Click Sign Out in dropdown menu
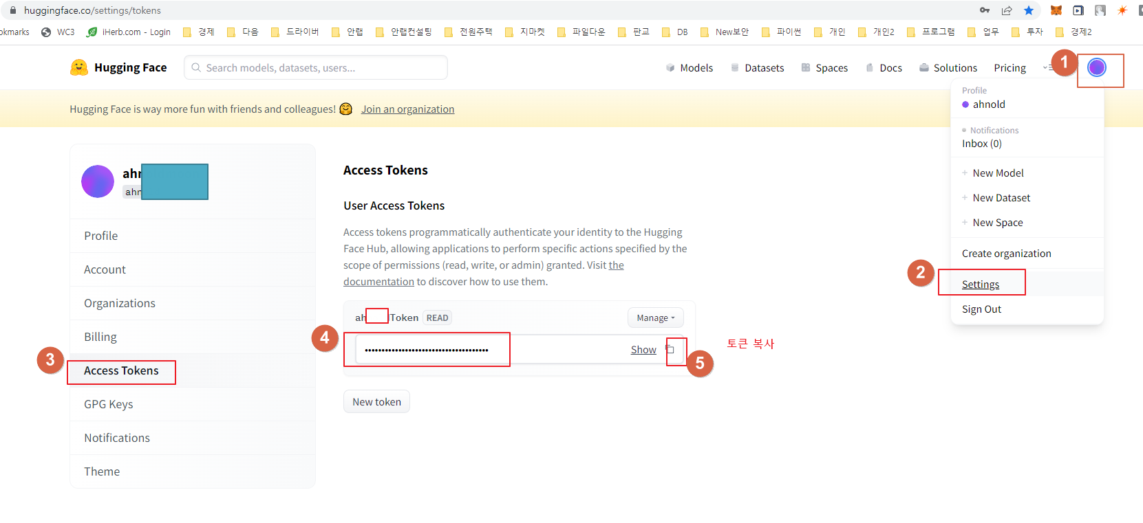The image size is (1143, 523). point(1027,309)
